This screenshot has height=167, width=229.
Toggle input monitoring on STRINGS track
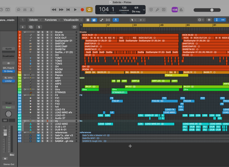51,92
